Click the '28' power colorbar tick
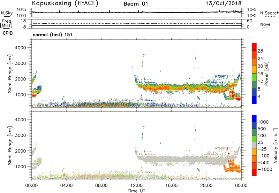 pyautogui.click(x=260, y=51)
